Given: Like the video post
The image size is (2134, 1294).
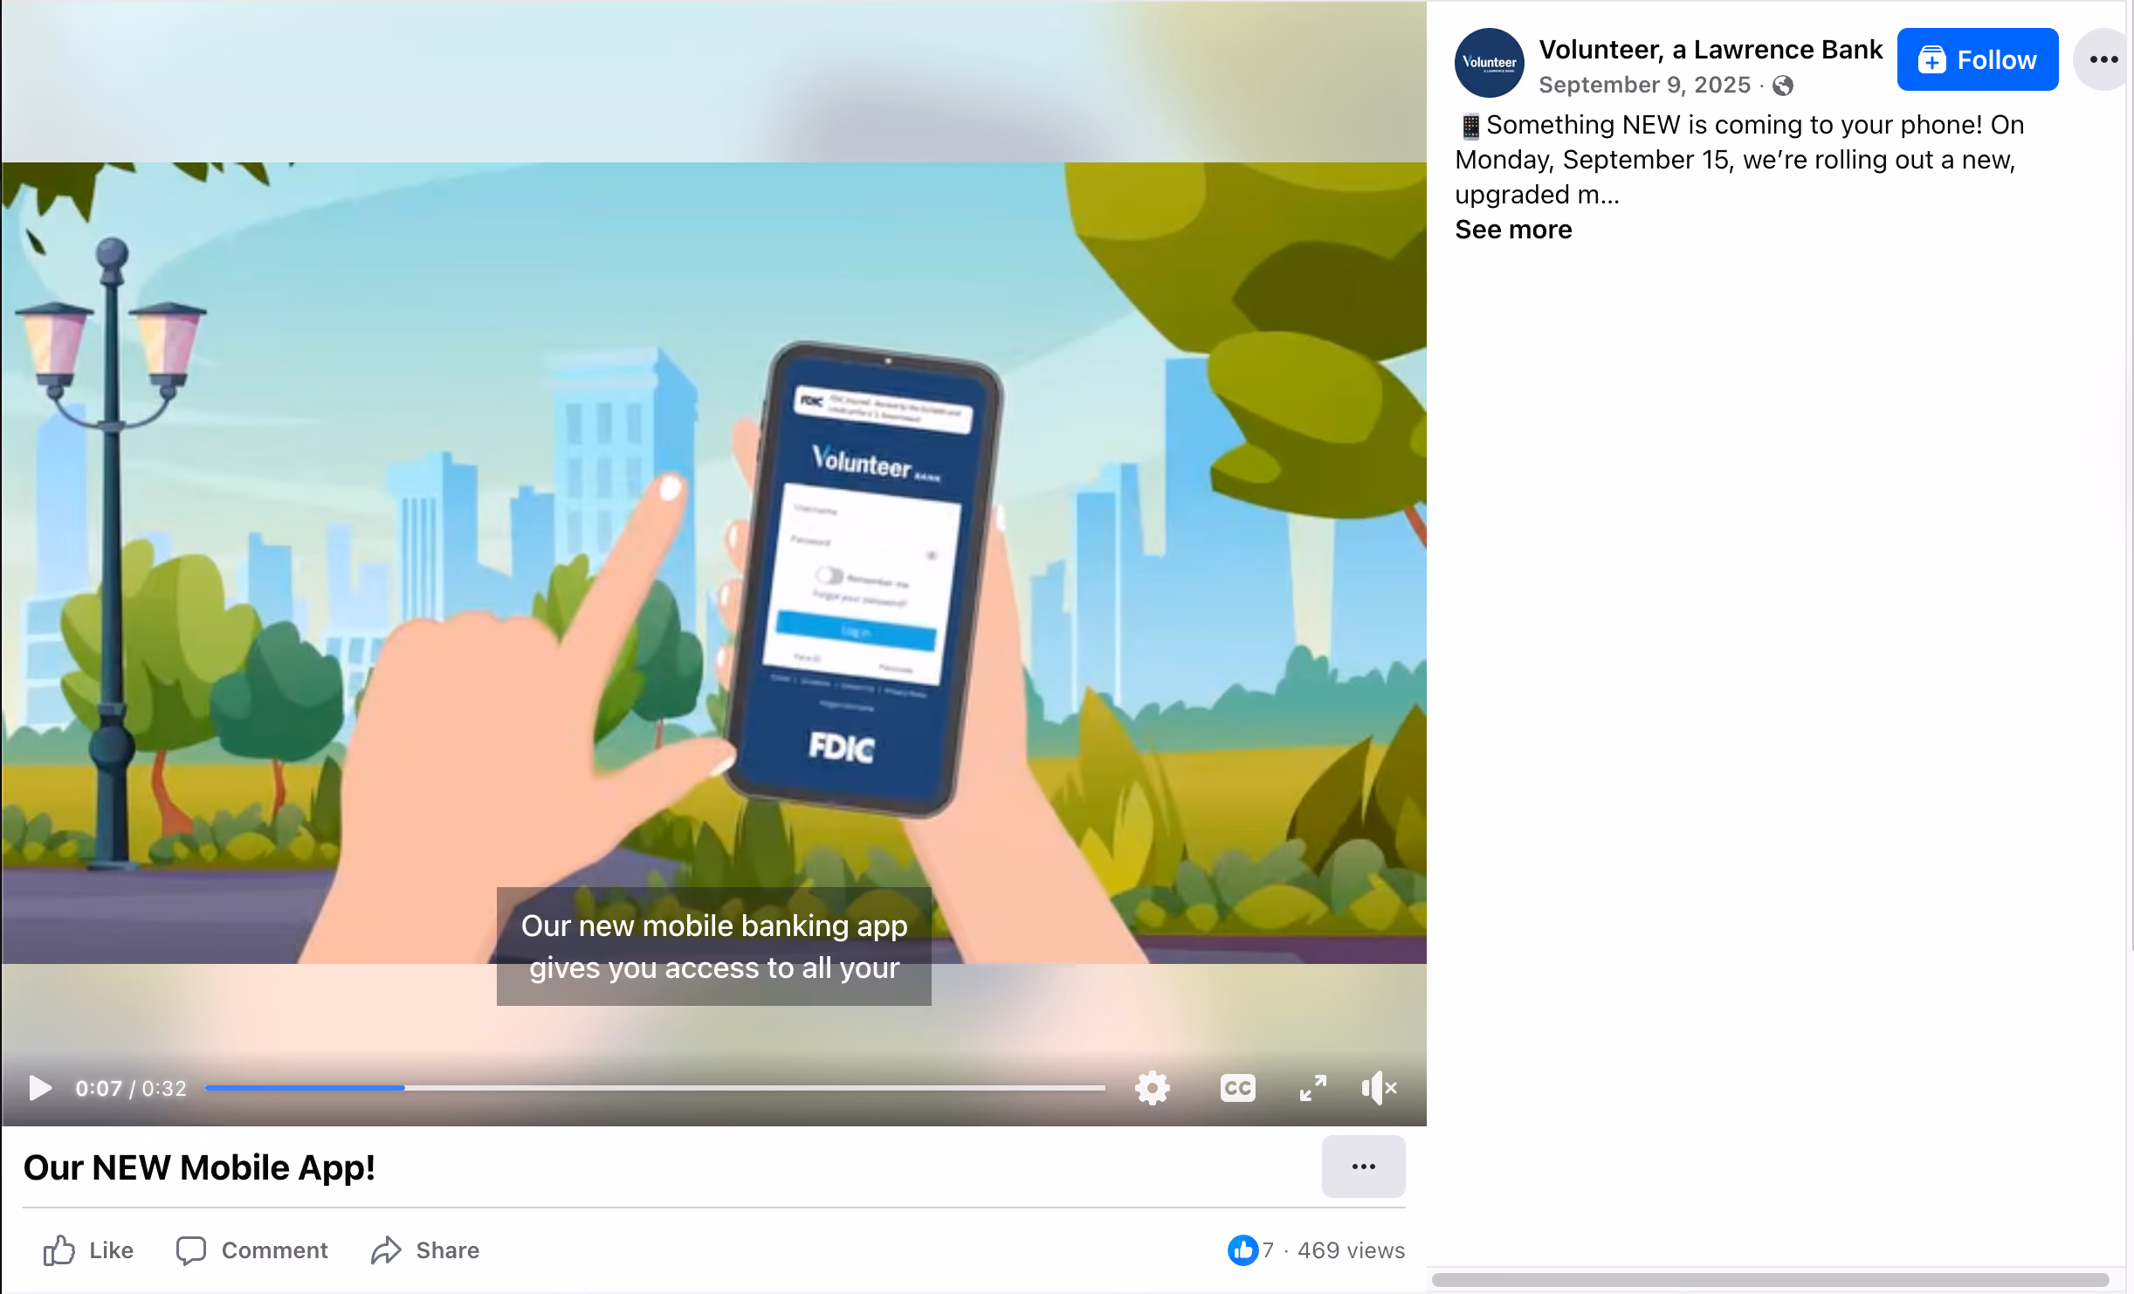Looking at the screenshot, I should (88, 1250).
